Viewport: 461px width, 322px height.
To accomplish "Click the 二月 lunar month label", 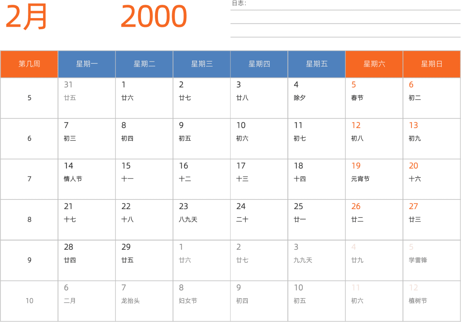I will click(70, 301).
